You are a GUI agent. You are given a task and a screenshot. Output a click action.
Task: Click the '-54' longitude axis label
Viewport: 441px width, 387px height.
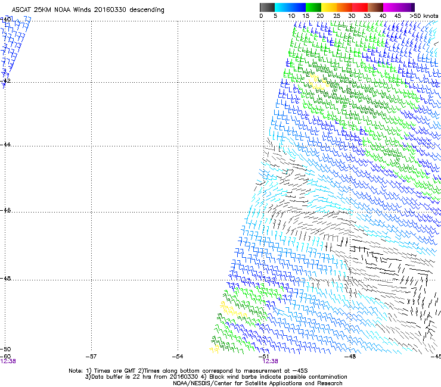pyautogui.click(x=178, y=357)
